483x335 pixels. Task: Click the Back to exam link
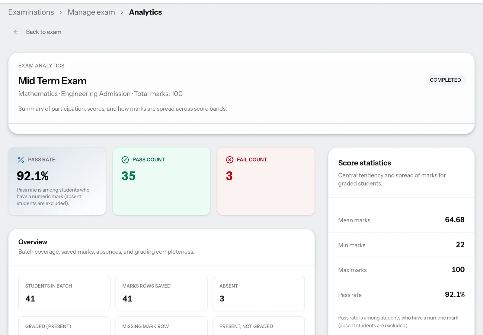pos(43,32)
